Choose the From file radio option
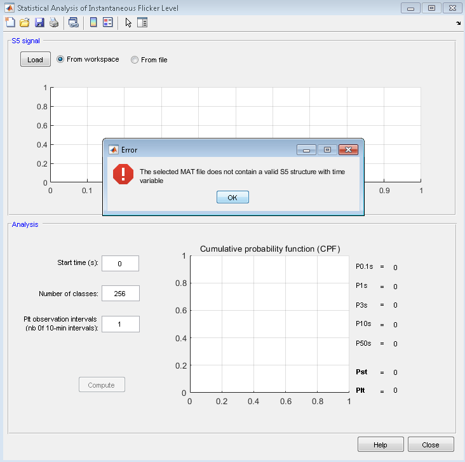The height and width of the screenshot is (462, 465). coord(135,60)
